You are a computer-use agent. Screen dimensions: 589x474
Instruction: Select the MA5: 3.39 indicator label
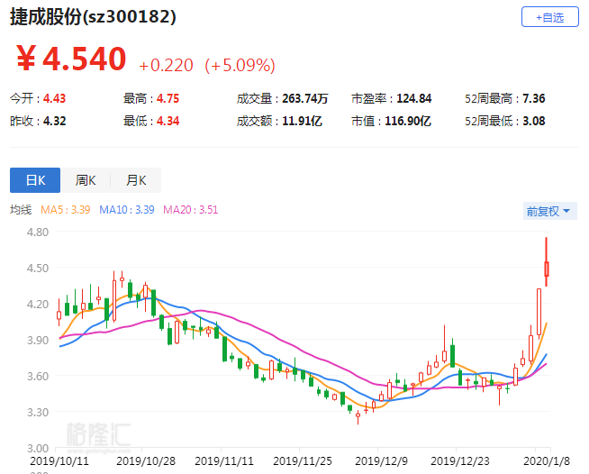pyautogui.click(x=66, y=209)
